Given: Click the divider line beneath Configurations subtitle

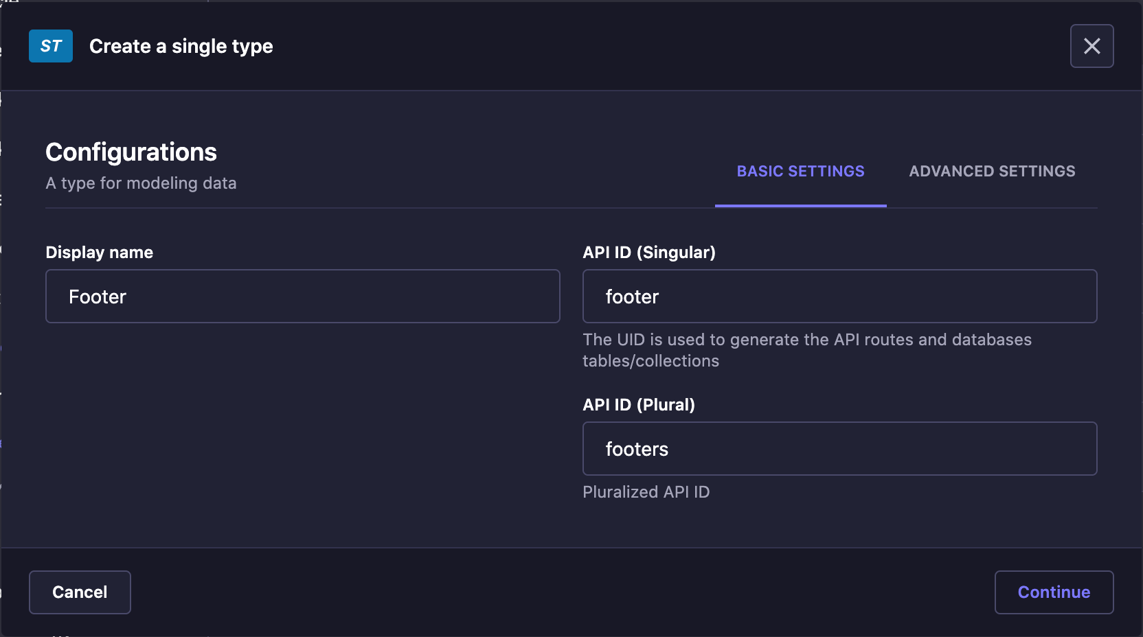Looking at the screenshot, I should [378, 207].
